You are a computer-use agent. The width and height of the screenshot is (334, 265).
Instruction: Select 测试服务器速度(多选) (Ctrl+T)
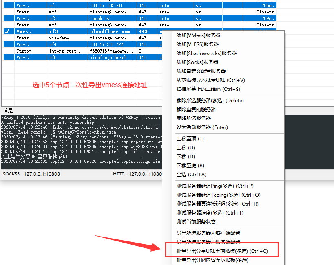tap(210, 213)
